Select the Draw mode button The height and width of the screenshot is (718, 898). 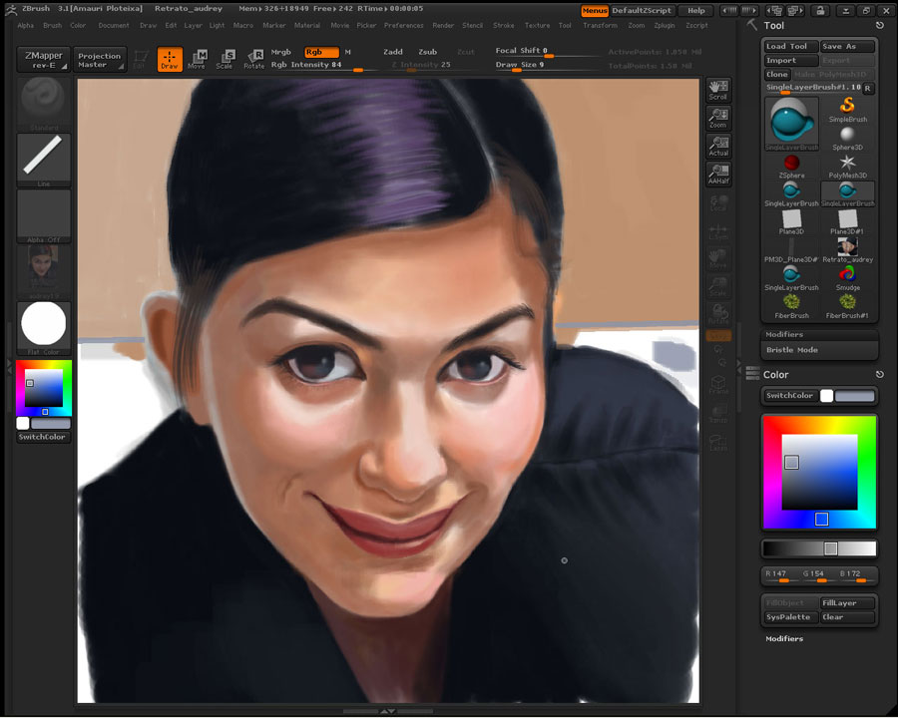point(170,59)
